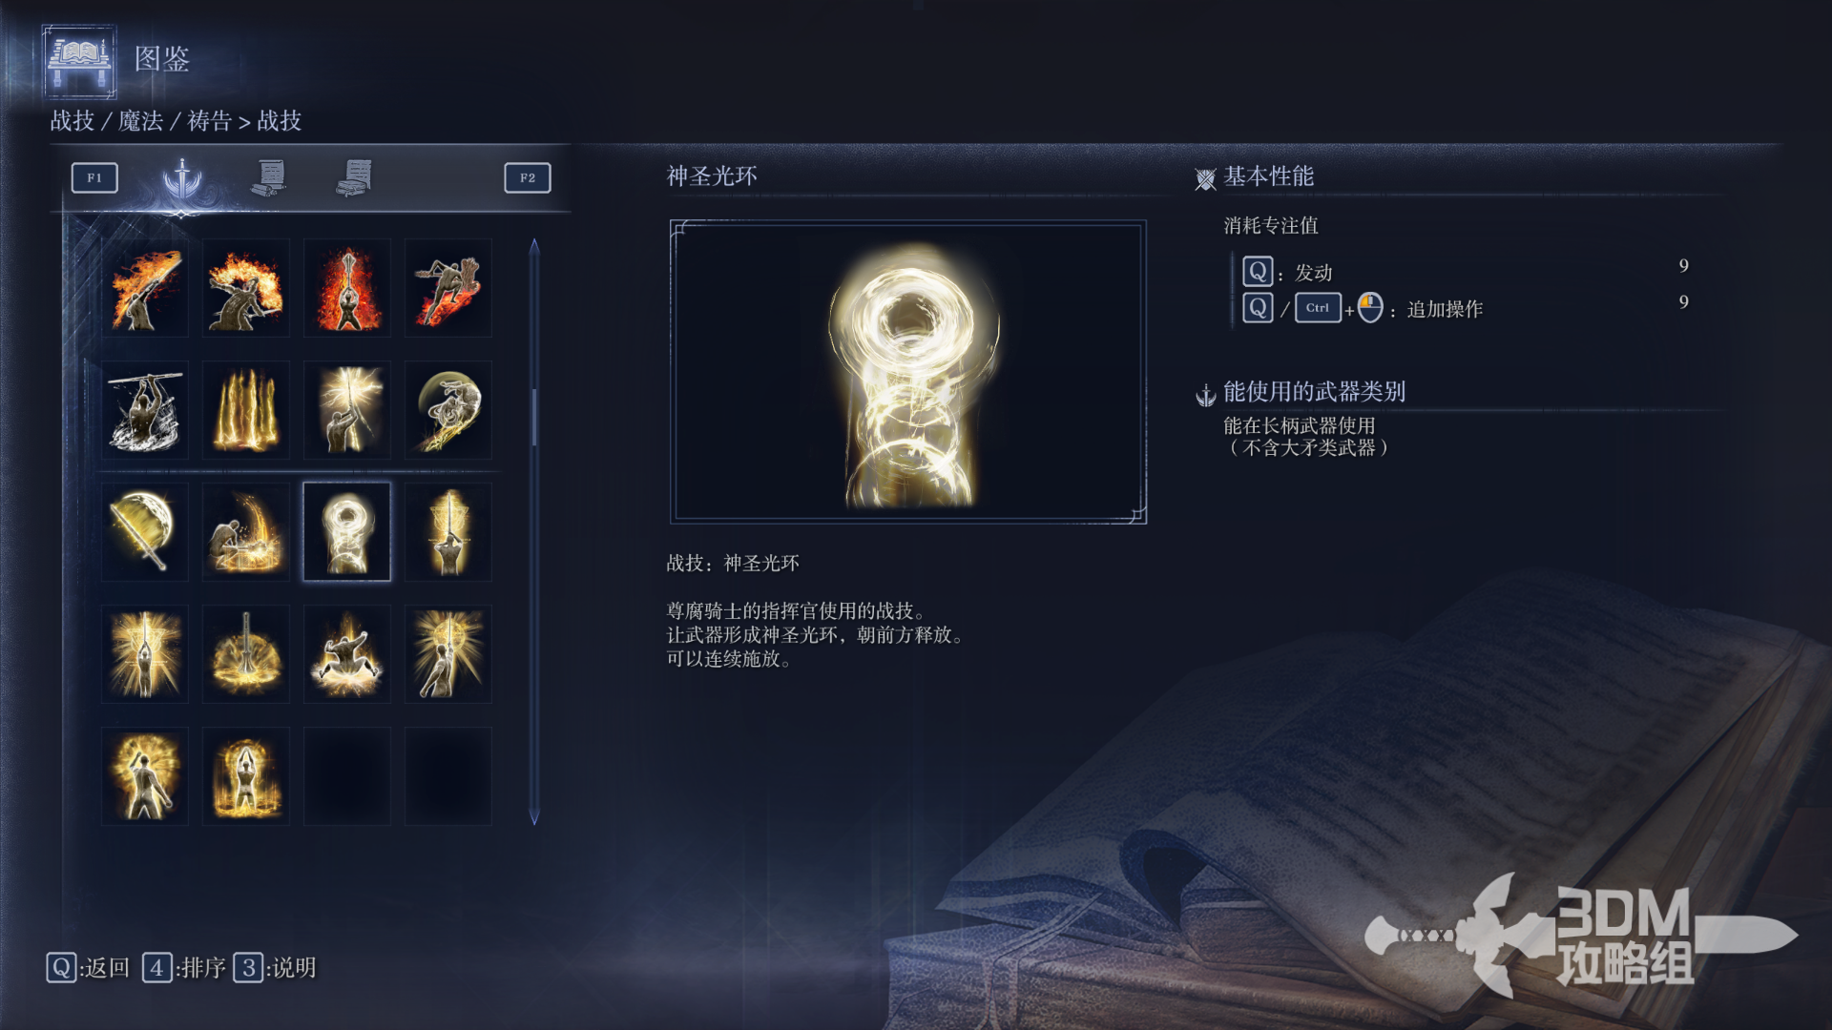The height and width of the screenshot is (1030, 1832).
Task: Click the F2 next tab button
Action: click(528, 177)
